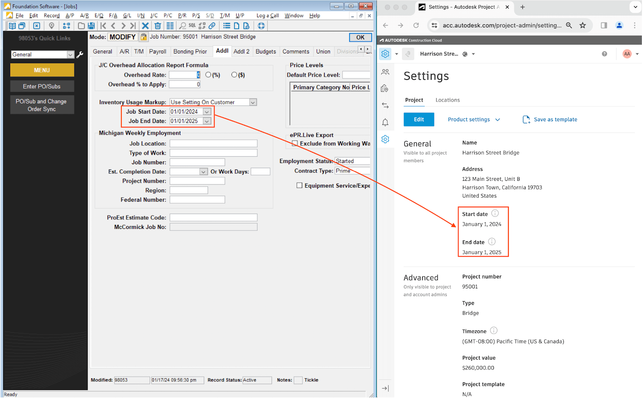Jump to first record arrow

coord(103,26)
